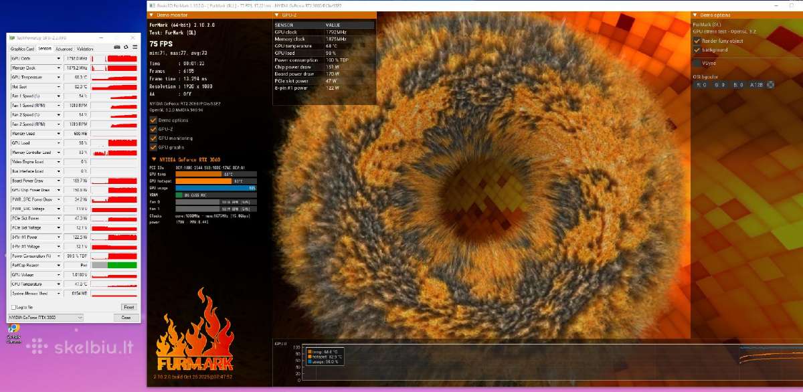Enable Log to file in GPU-Z
Viewport: 803px width, 392px height.
(14, 307)
